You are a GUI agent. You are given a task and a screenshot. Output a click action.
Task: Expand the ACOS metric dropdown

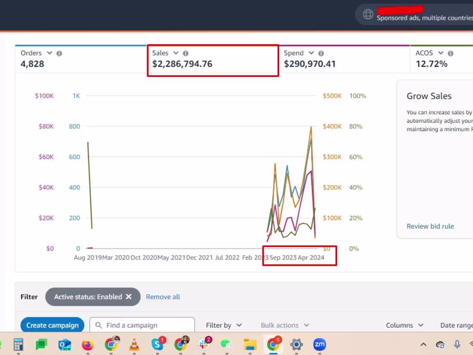coord(441,53)
